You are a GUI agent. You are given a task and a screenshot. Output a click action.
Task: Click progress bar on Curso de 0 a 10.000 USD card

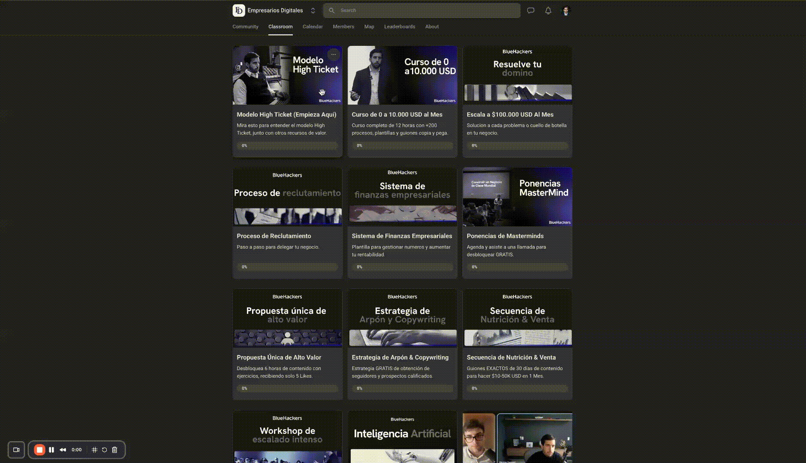(x=402, y=146)
